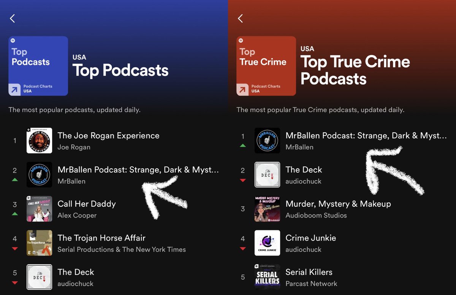Go back from the Top True Crime chart
The image size is (456, 295).
tap(240, 18)
